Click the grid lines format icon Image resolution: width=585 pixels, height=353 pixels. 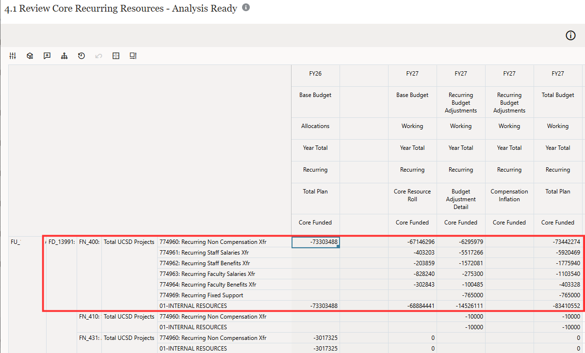(x=115, y=56)
